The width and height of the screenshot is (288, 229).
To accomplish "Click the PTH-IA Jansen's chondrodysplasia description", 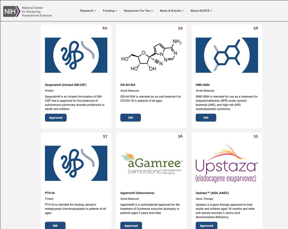I will tap(75, 209).
